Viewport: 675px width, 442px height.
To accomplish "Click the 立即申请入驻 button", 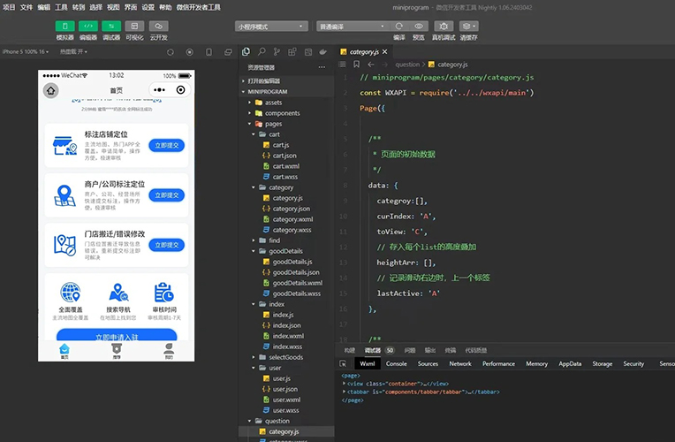I will pos(117,335).
